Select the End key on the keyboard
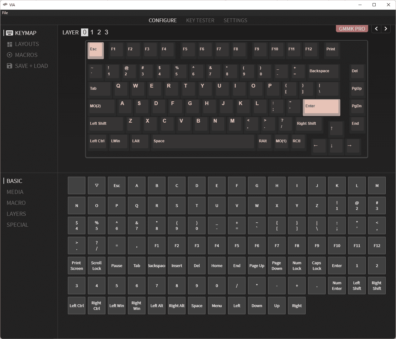 click(x=357, y=125)
